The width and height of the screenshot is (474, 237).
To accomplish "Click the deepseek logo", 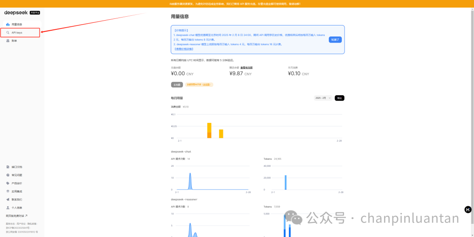I will [16, 12].
